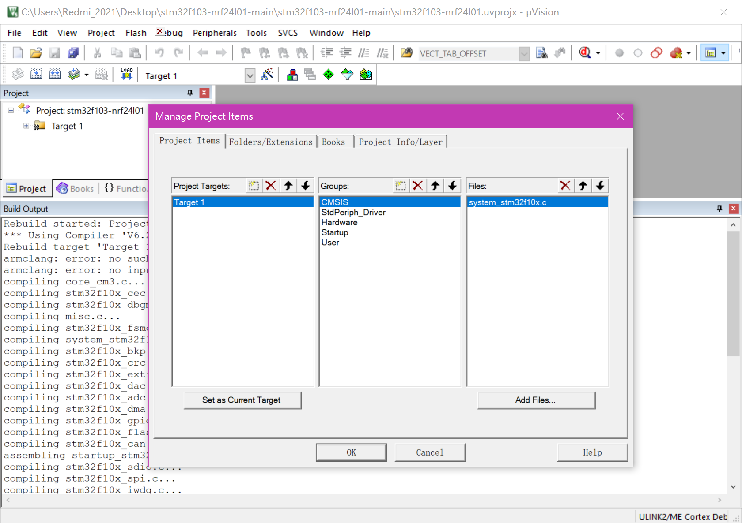742x523 pixels.
Task: Delete selected Project Target red X
Action: tap(271, 186)
